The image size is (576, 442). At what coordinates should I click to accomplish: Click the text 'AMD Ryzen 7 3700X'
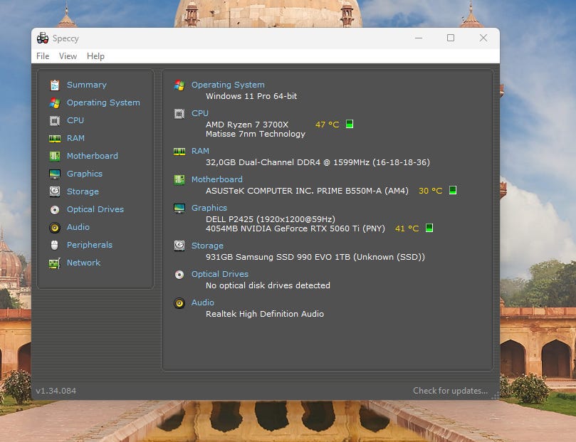click(x=247, y=125)
